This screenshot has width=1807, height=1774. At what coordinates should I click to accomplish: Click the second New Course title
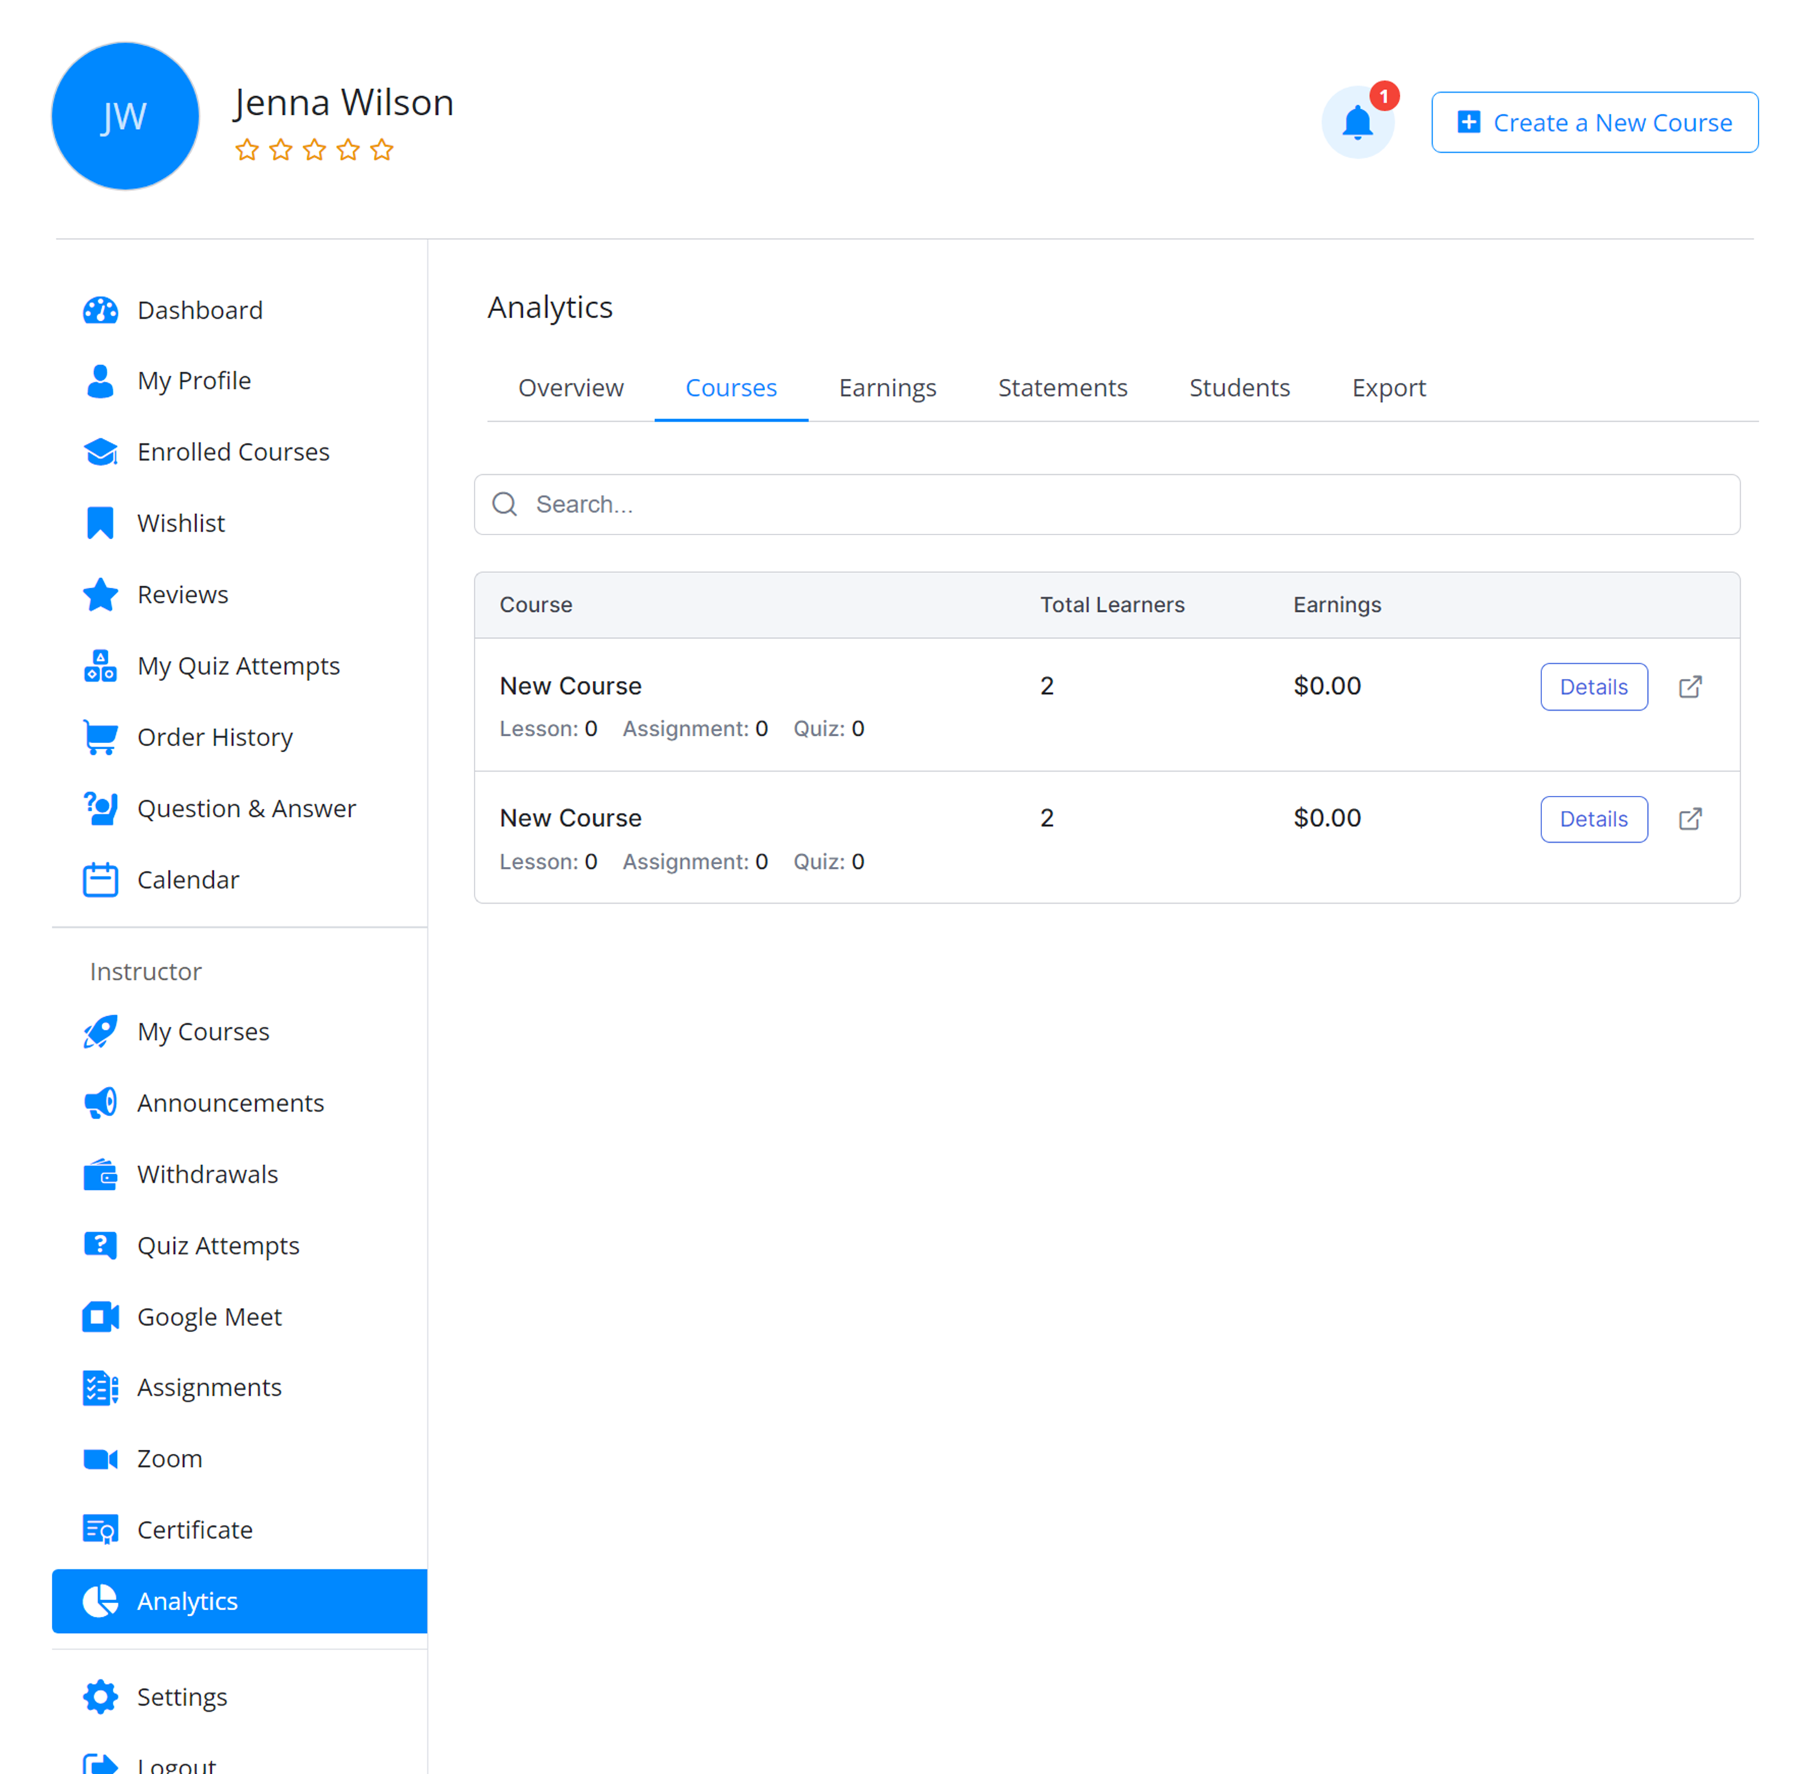point(571,818)
